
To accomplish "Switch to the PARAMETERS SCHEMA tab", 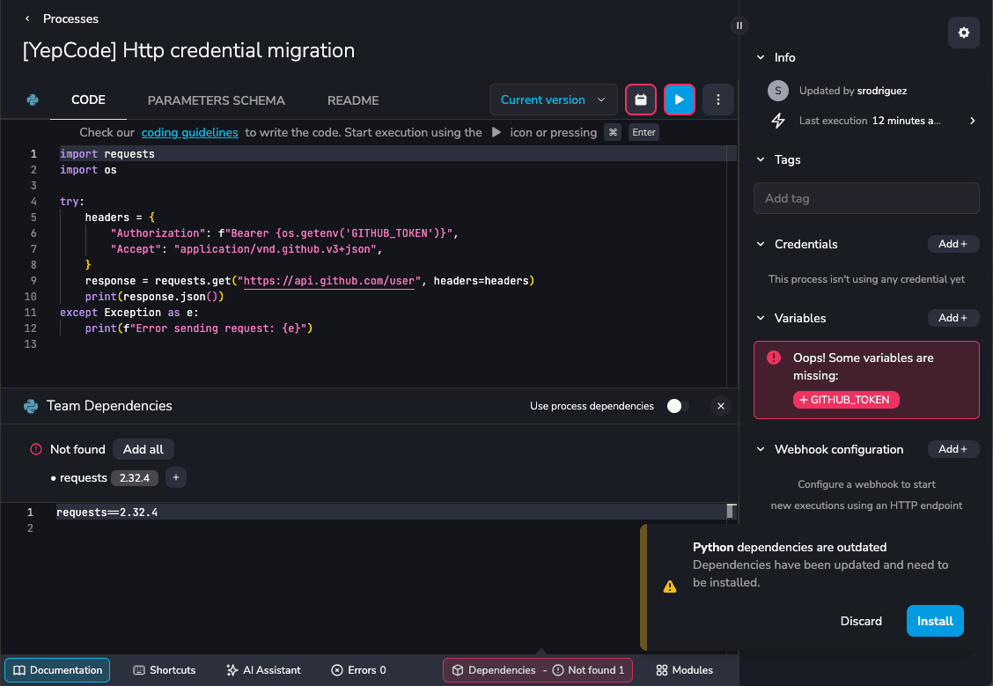I will pyautogui.click(x=216, y=100).
